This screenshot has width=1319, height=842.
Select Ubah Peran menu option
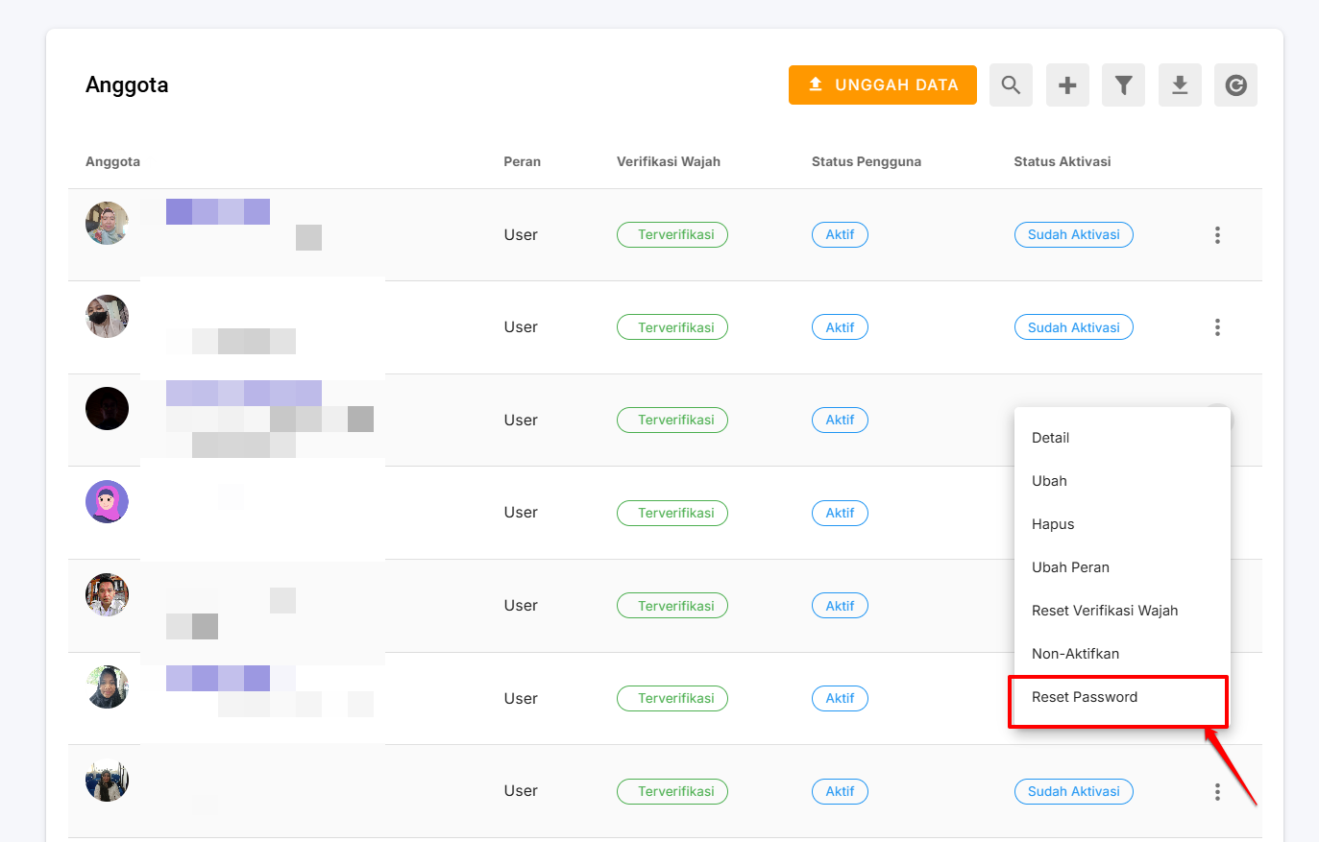[1122, 567]
